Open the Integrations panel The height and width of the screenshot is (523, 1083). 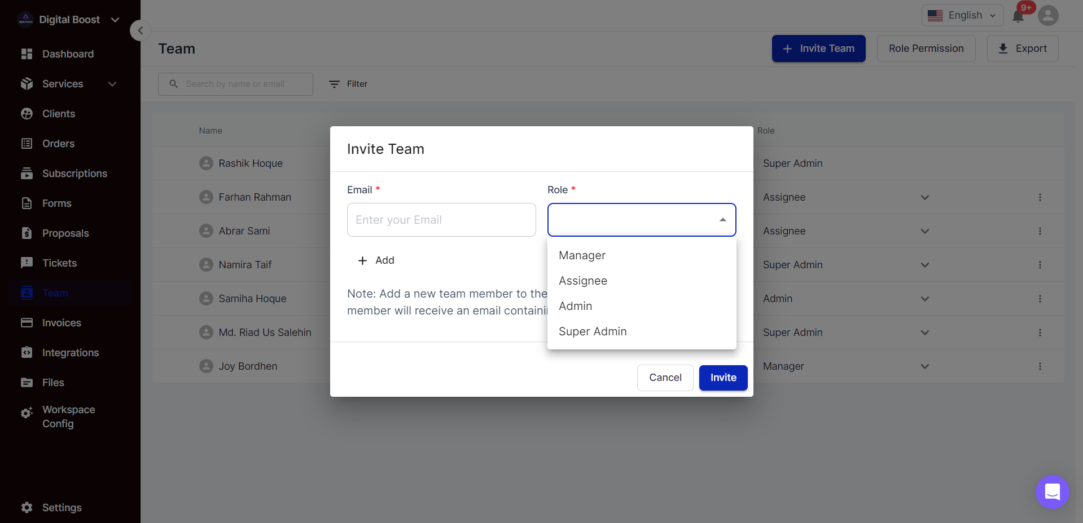point(70,352)
